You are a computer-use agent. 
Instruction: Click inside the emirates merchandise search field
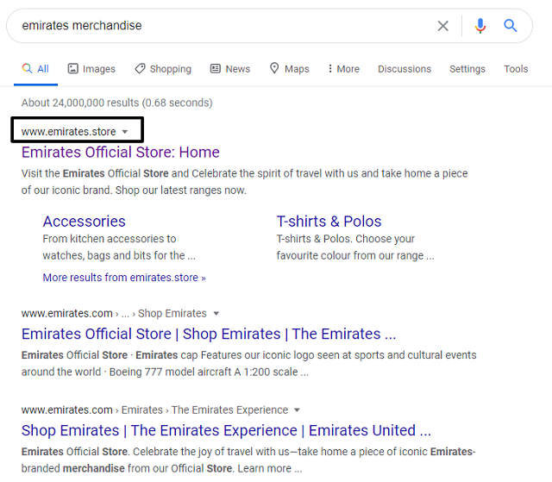coord(216,26)
